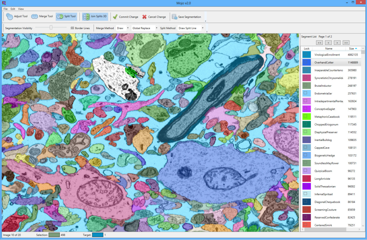Sort segment list by Name column
Viewport: 367px width, 240px height.
click(x=328, y=49)
